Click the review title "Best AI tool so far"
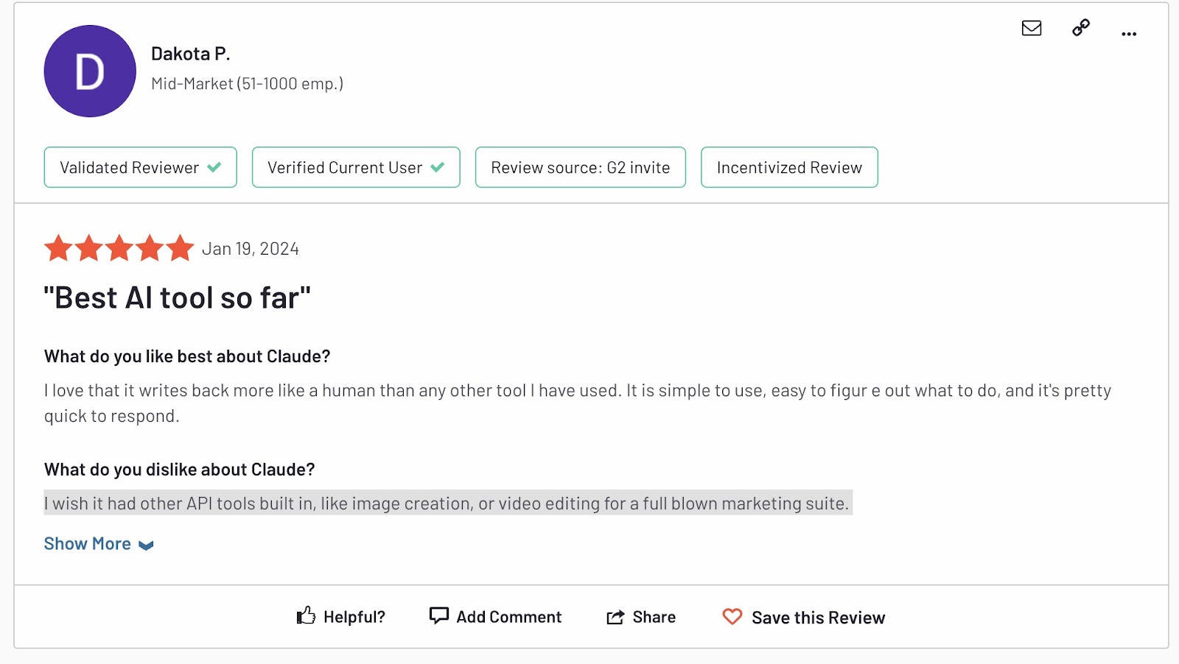Viewport: 1179px width, 664px height. [x=177, y=298]
